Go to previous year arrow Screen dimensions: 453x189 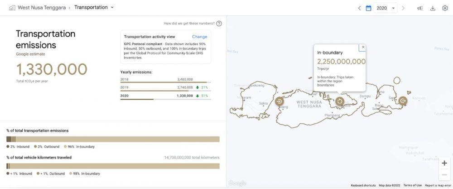[359, 8]
